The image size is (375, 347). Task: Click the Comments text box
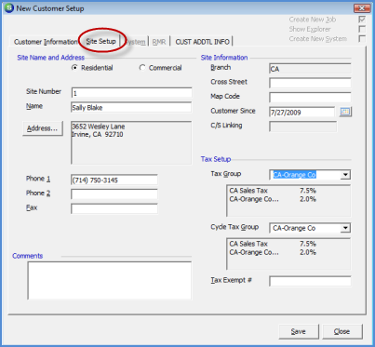click(110, 281)
